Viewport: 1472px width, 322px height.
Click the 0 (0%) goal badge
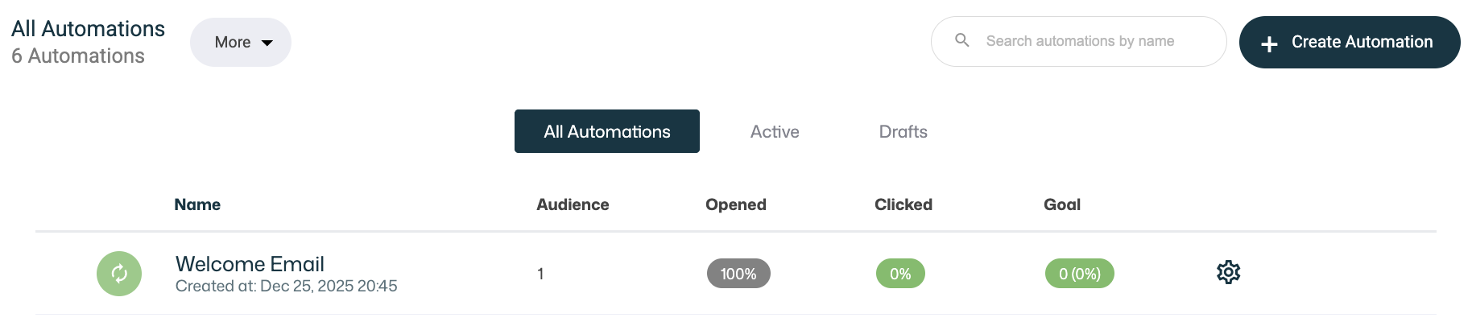pos(1079,274)
